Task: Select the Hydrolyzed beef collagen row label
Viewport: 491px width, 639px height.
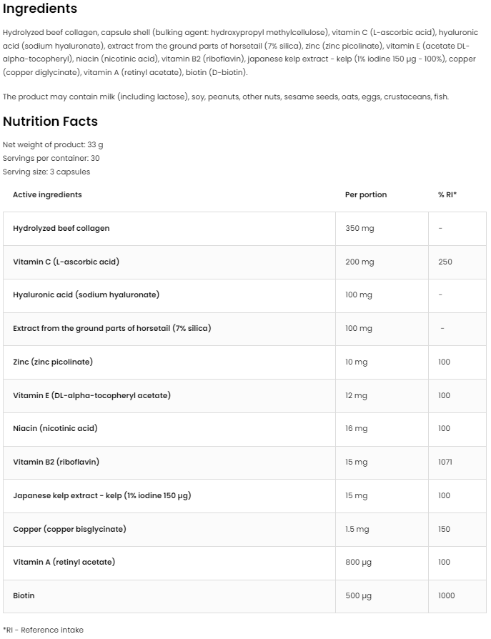Action: pyautogui.click(x=61, y=228)
